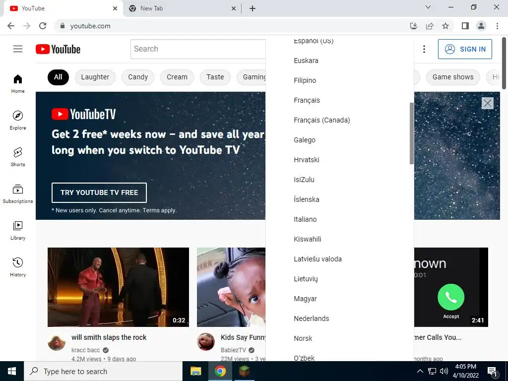The width and height of the screenshot is (508, 381).
Task: Select the All filter chip
Action: click(59, 77)
